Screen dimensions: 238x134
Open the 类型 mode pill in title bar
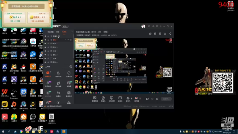(x=65, y=26)
